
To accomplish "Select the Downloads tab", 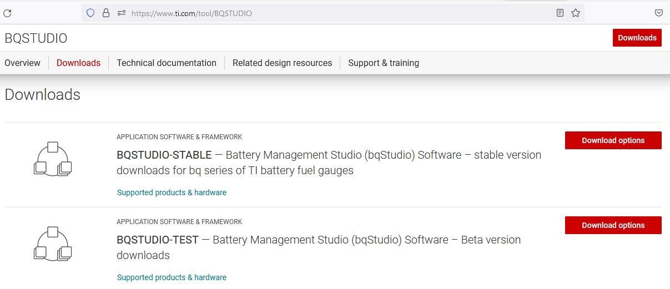I will [78, 63].
